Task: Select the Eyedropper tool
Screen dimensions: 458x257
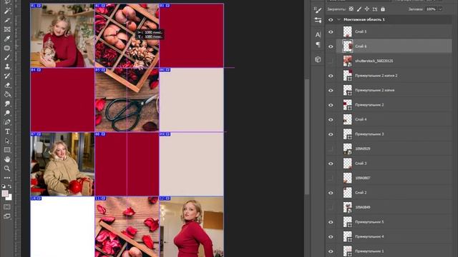Action: (x=7, y=39)
